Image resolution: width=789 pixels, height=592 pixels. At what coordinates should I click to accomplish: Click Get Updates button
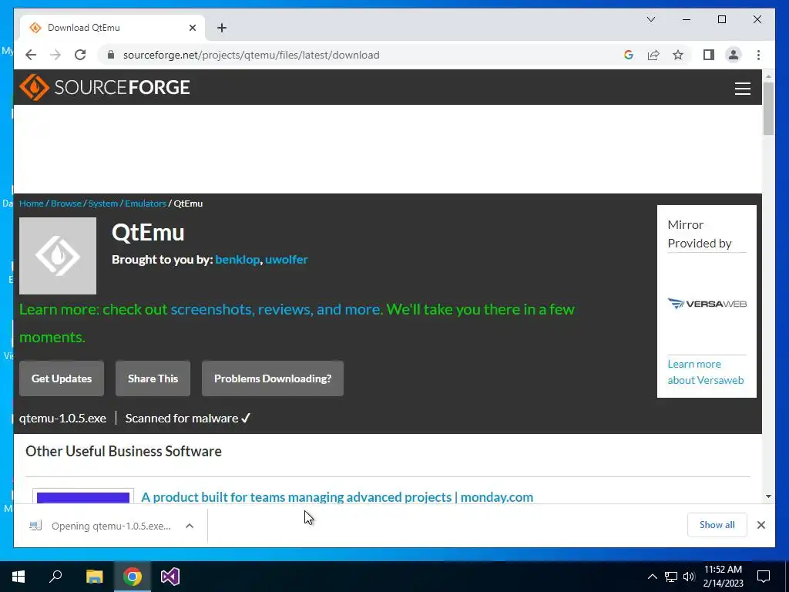[x=62, y=378]
